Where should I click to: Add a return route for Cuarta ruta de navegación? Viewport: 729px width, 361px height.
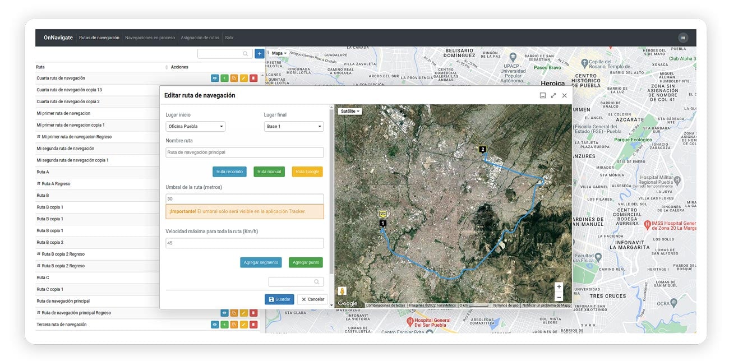pos(224,78)
